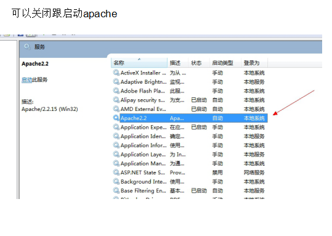Click 已启动 status of AMD External Events
332x236 pixels.
click(x=199, y=109)
